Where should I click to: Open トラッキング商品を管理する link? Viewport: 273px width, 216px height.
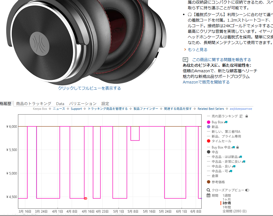point(108,109)
